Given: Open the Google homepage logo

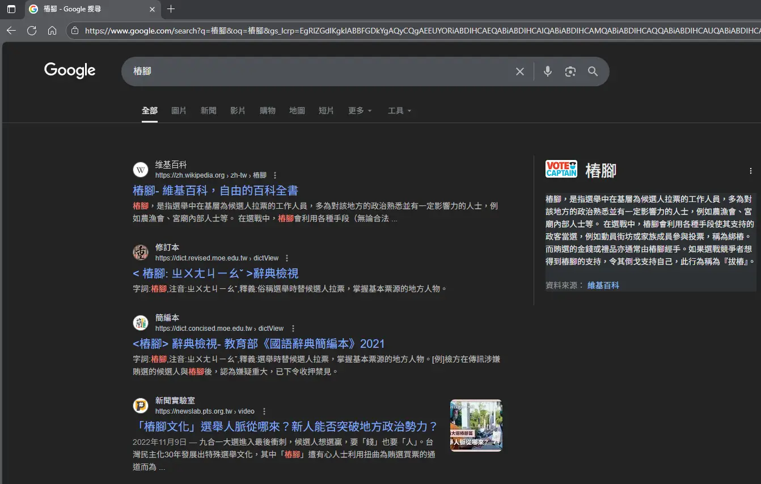Looking at the screenshot, I should (x=70, y=71).
